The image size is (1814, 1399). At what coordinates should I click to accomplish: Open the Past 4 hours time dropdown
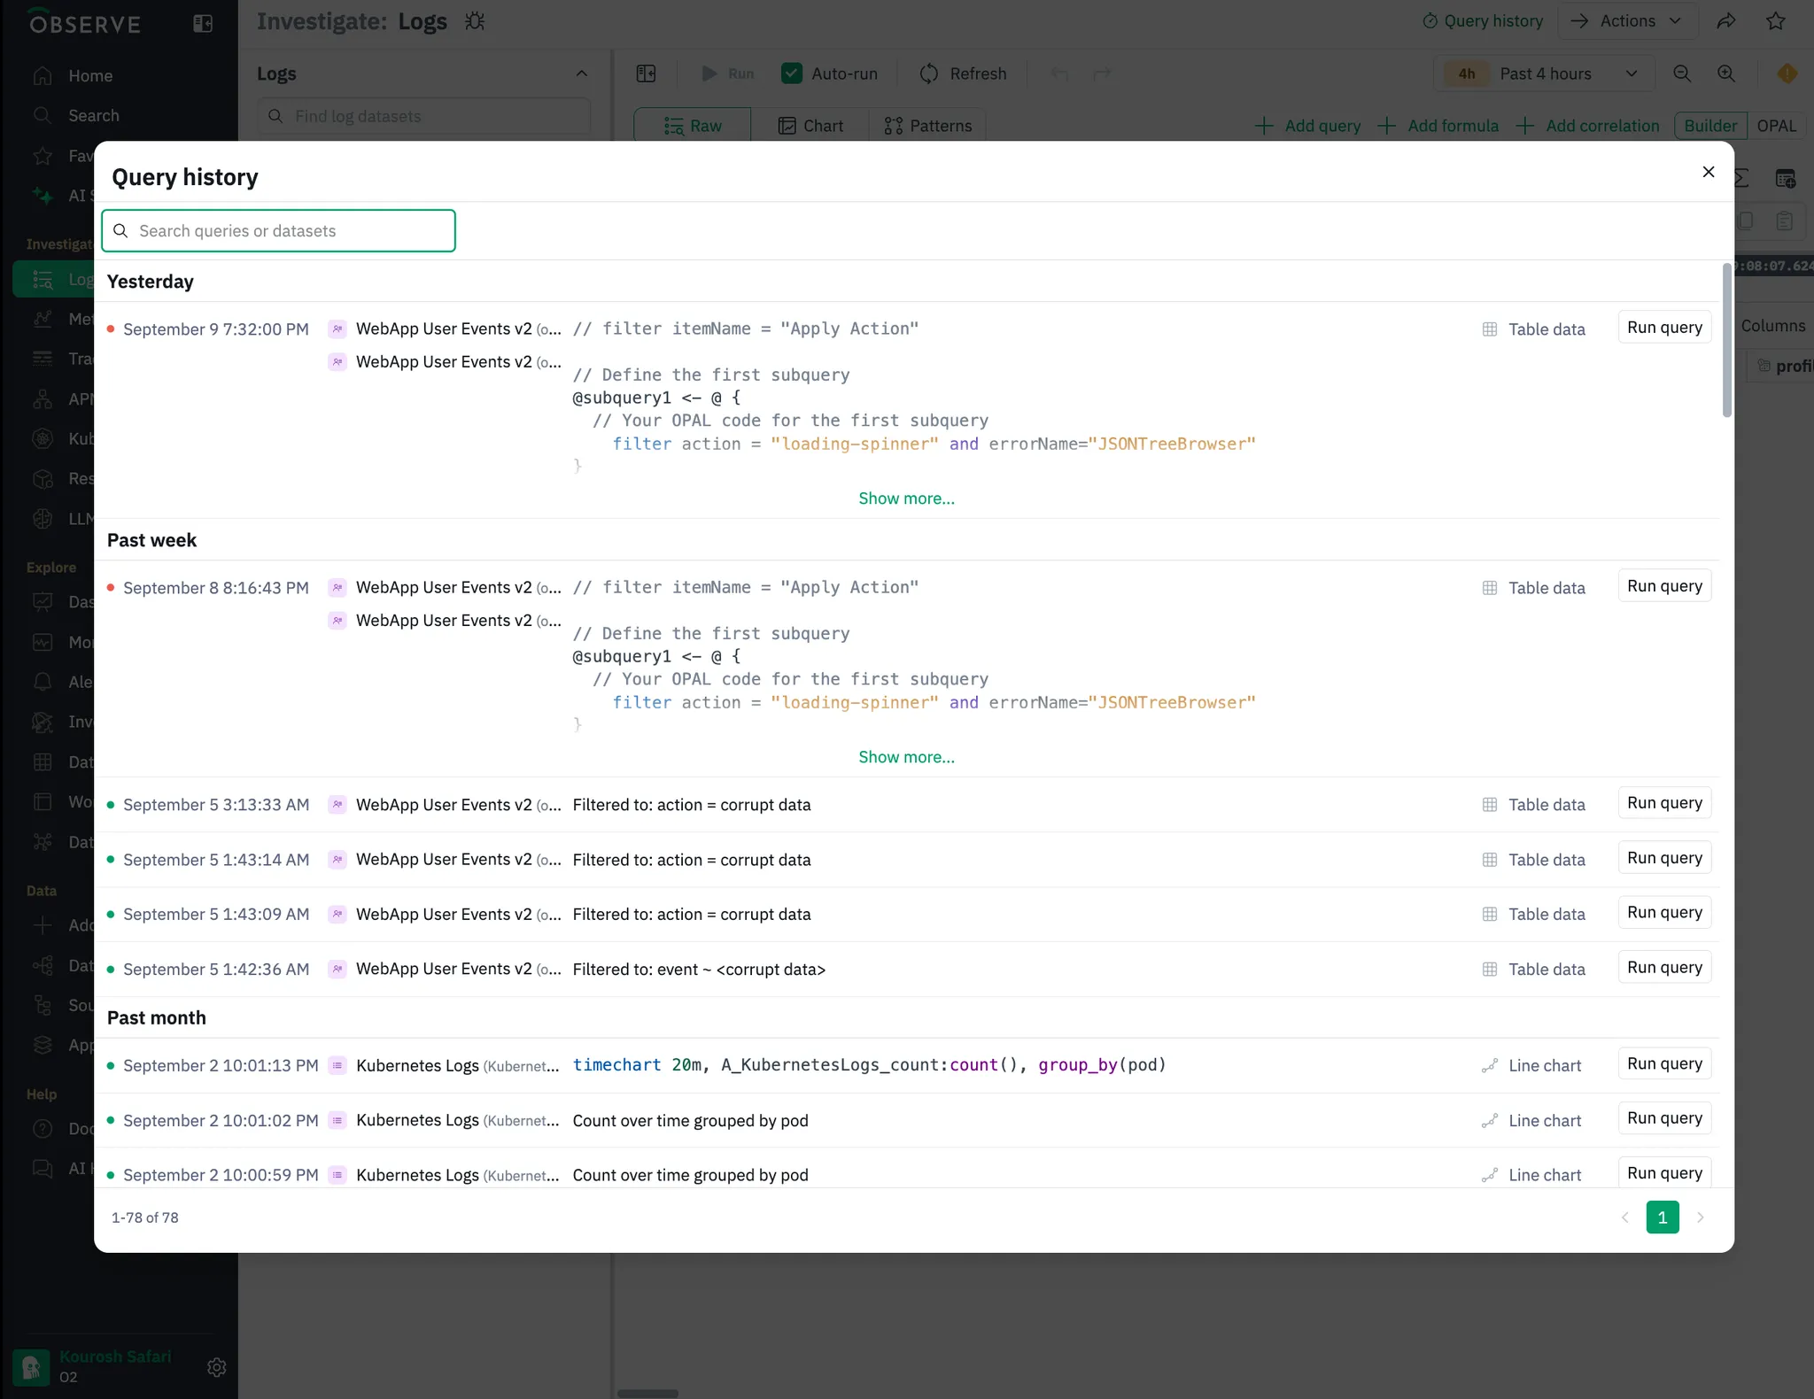click(x=1544, y=73)
